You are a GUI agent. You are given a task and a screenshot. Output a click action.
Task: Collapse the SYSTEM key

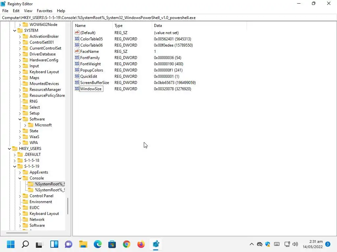point(14,31)
